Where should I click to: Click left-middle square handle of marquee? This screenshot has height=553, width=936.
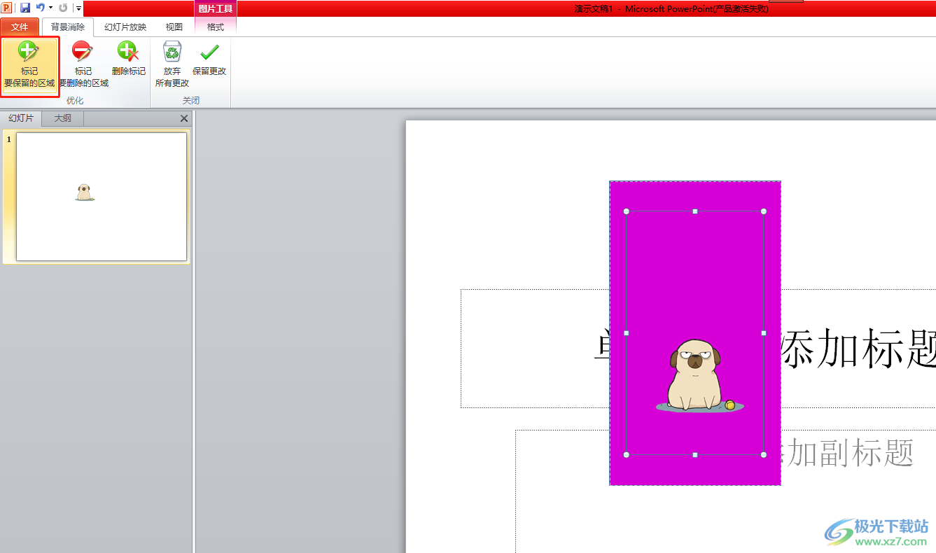tap(627, 333)
